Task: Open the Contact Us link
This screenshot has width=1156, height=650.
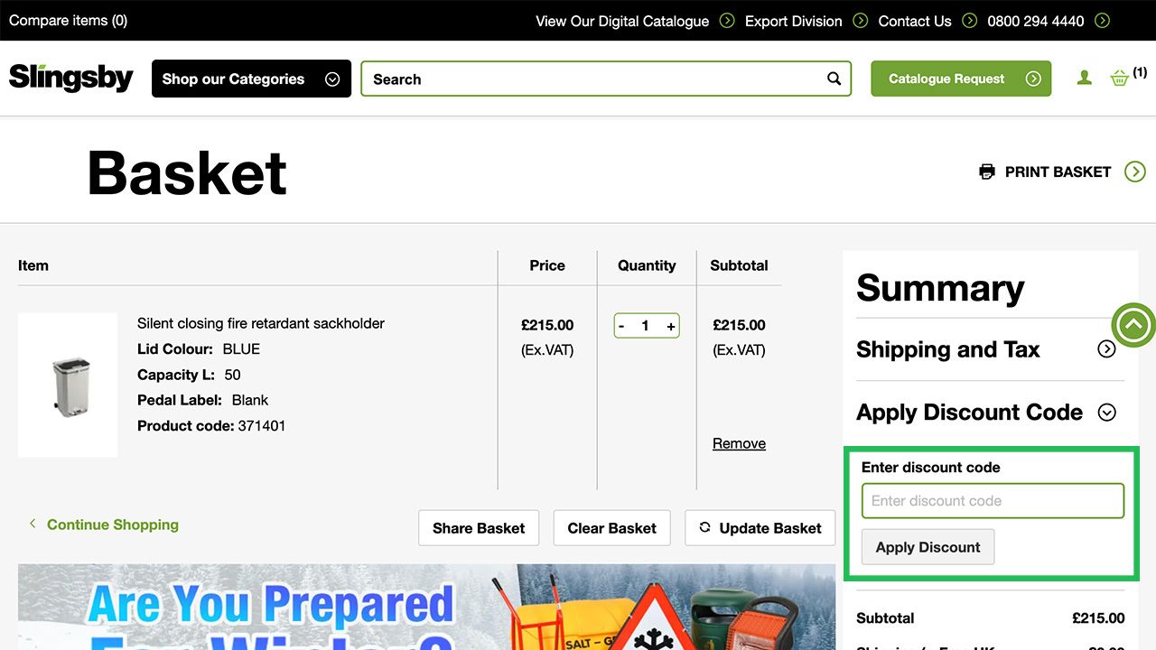Action: (x=915, y=21)
